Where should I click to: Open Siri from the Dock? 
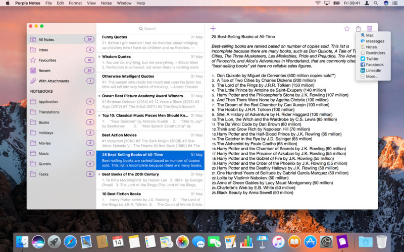point(38,242)
